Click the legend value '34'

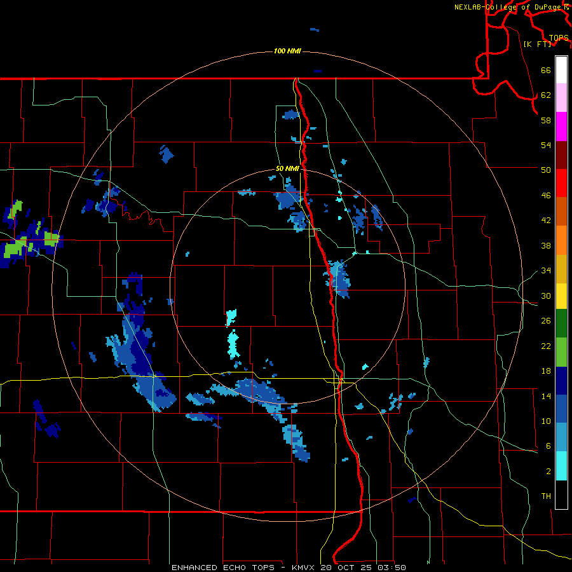[x=546, y=270]
